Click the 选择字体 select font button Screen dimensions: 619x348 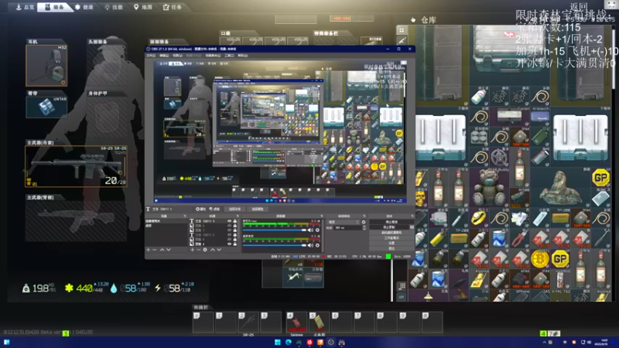[x=235, y=209]
